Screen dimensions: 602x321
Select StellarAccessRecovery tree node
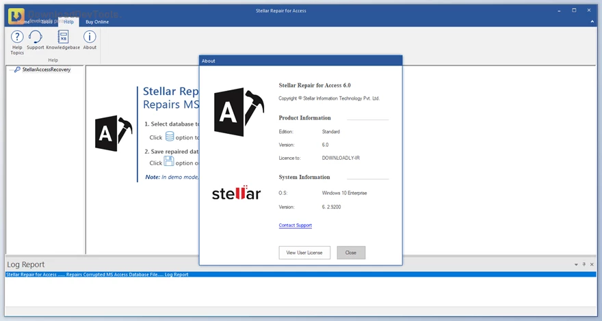click(x=46, y=70)
